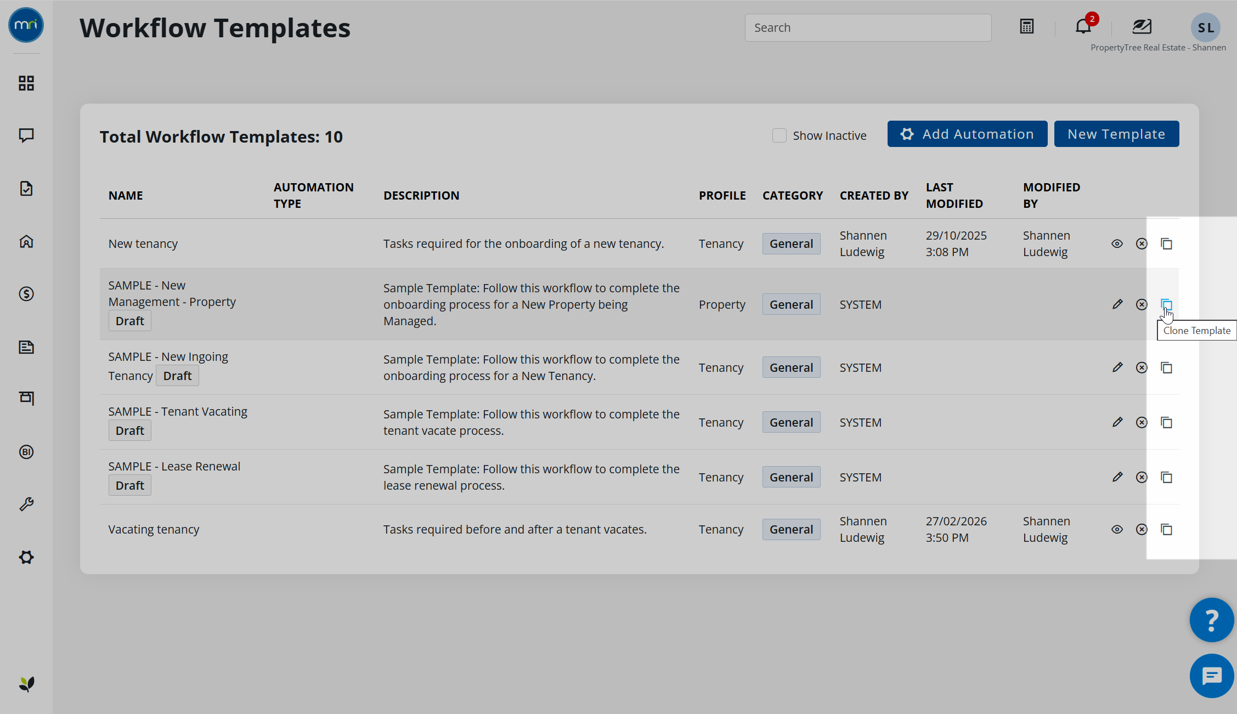The height and width of the screenshot is (714, 1237).
Task: Open the settings gear sidebar icon
Action: (26, 557)
